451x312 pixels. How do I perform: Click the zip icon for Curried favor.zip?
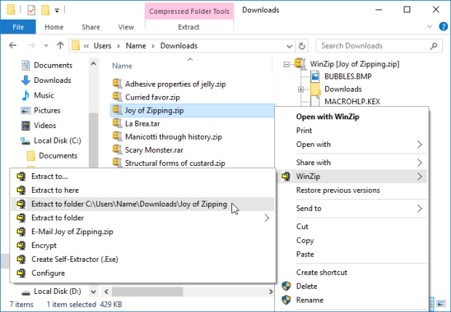coord(117,97)
